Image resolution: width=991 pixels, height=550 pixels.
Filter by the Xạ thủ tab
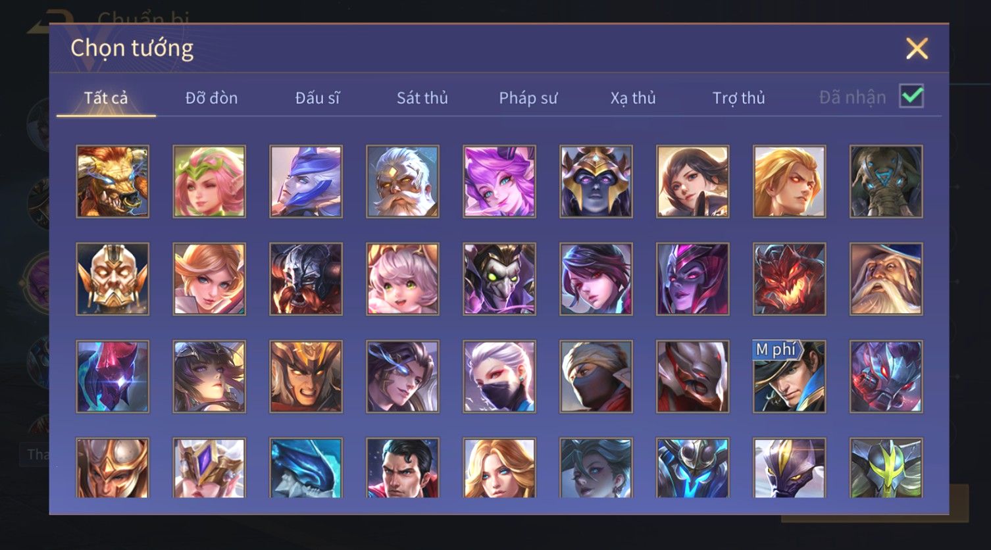point(633,98)
